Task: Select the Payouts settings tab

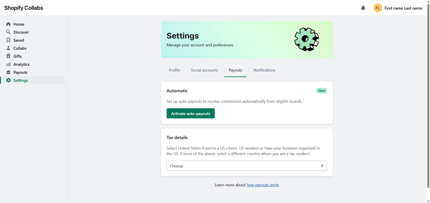Action: pos(235,70)
